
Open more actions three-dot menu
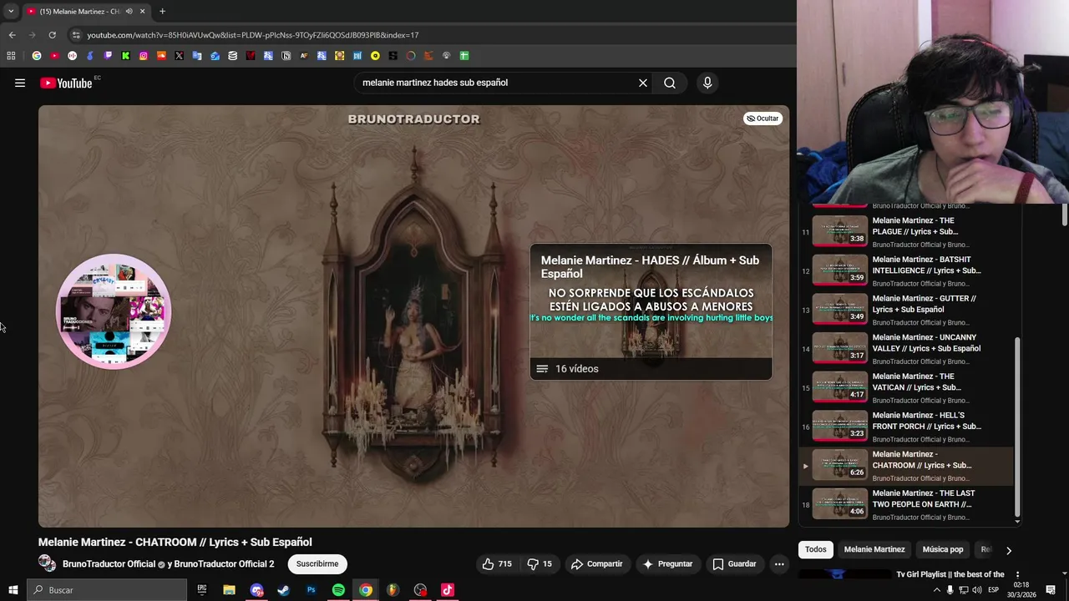(x=779, y=564)
